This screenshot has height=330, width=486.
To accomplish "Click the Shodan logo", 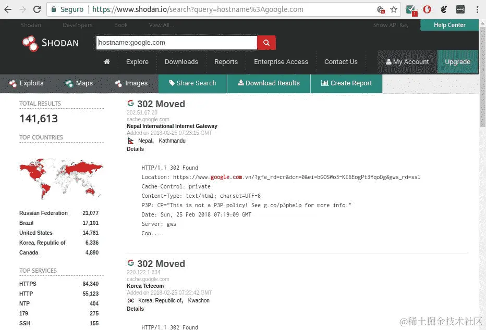I will click(51, 43).
